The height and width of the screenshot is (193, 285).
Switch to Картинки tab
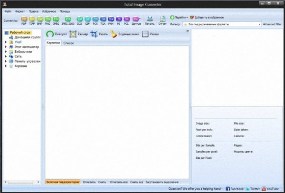tap(53, 43)
